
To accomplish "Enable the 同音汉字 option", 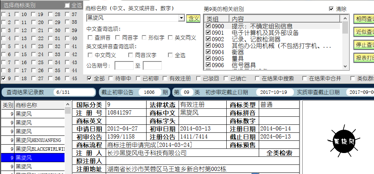I will 131,55.
